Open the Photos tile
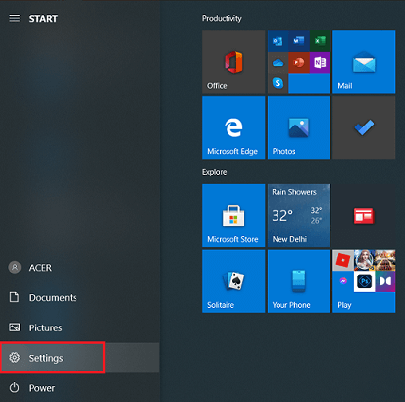The image size is (405, 402). coord(299,127)
